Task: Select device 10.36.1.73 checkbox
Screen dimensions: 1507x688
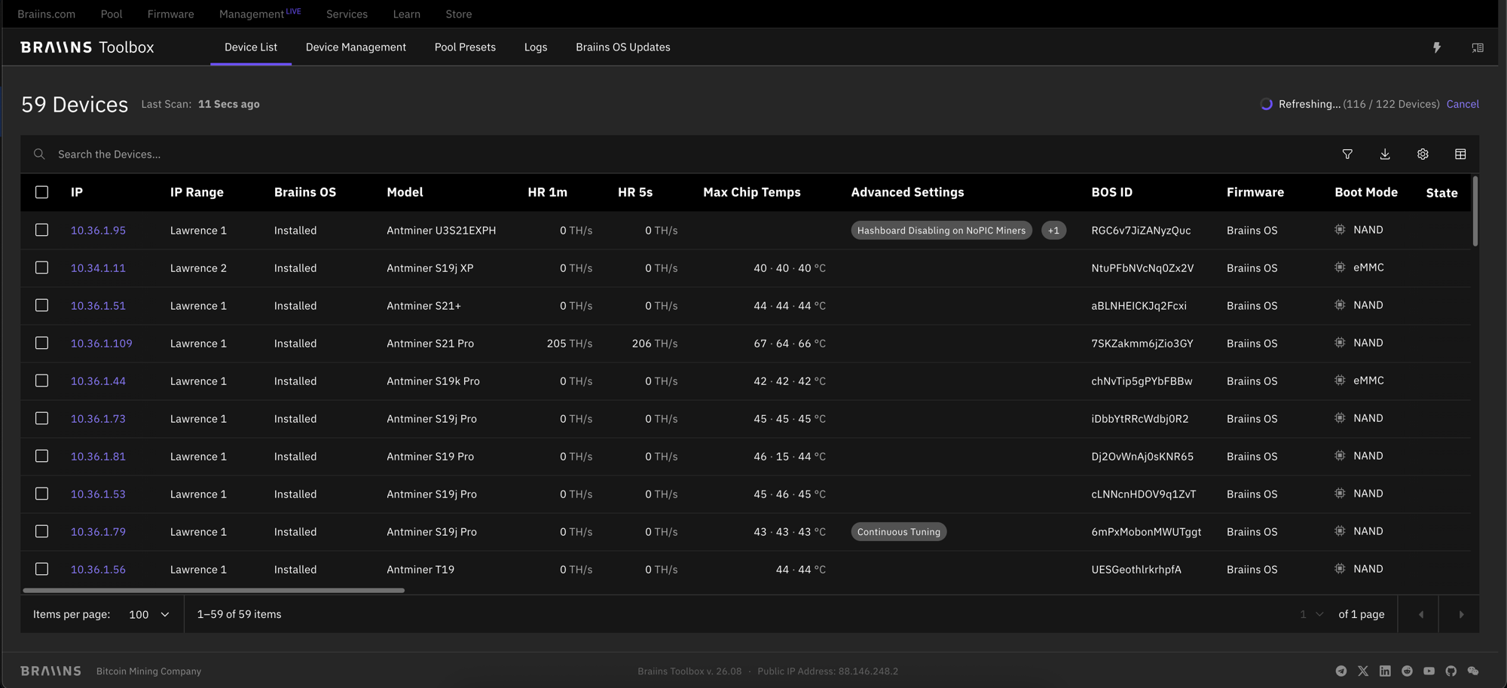Action: click(x=42, y=418)
